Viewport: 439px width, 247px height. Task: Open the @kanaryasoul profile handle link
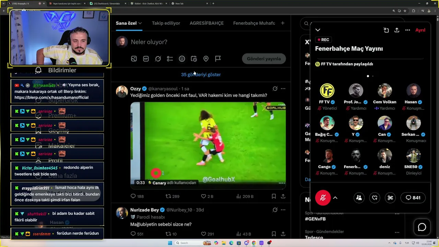coord(164,89)
